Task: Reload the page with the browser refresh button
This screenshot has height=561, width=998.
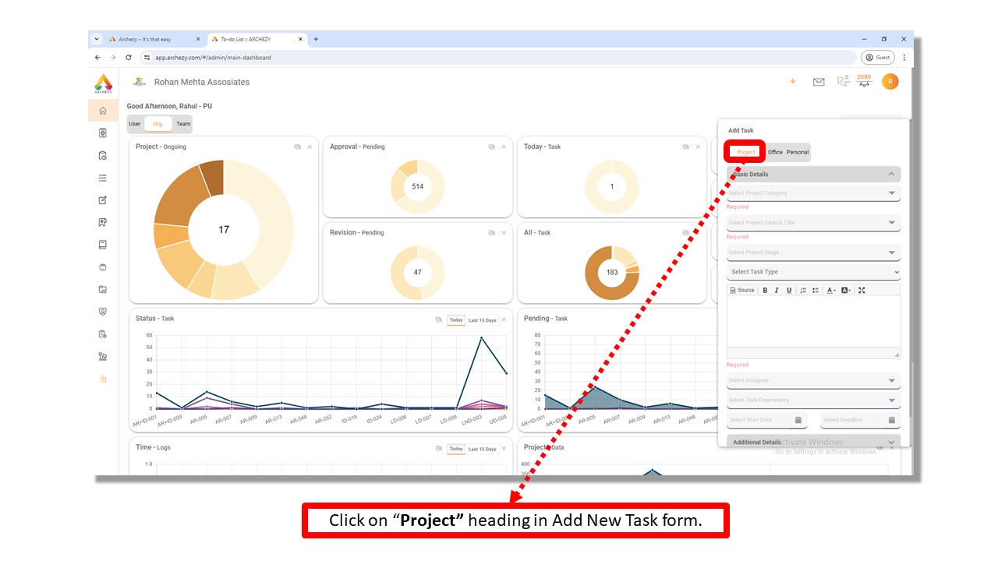Action: coord(129,58)
